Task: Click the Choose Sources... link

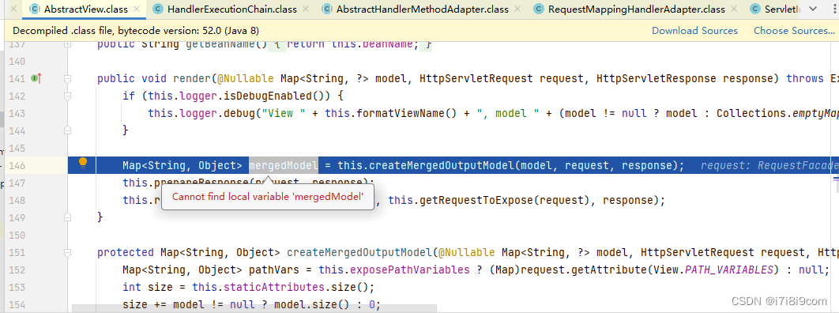Action: (794, 31)
